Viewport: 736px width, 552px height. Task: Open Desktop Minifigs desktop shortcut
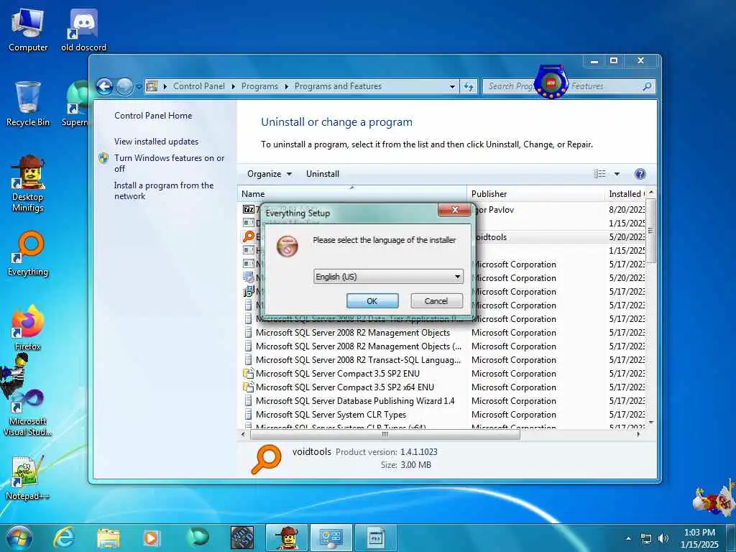click(28, 184)
